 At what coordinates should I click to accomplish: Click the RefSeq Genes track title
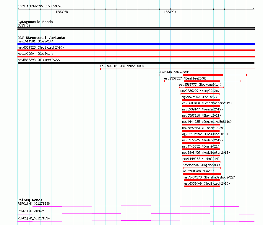point(30,200)
